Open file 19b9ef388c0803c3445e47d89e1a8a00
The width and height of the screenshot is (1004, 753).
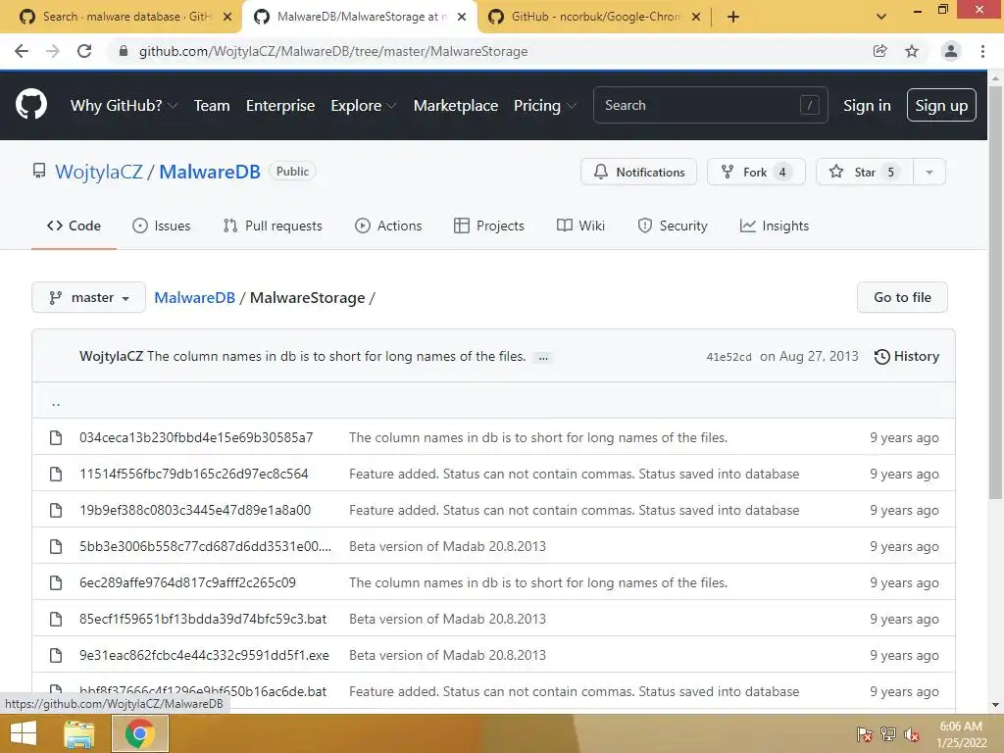pos(195,510)
